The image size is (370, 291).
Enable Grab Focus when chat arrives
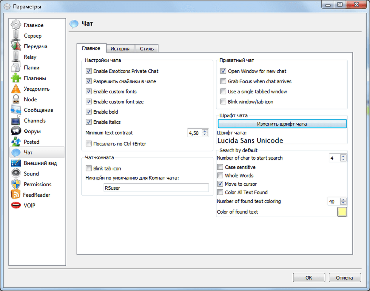click(223, 81)
